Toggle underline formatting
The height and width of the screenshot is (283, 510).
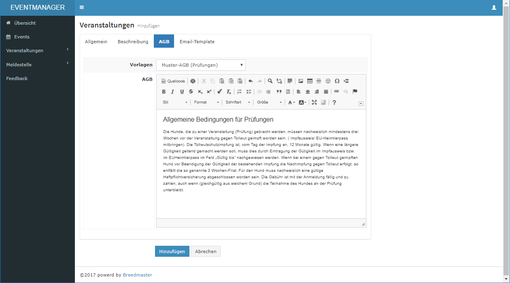coord(182,92)
